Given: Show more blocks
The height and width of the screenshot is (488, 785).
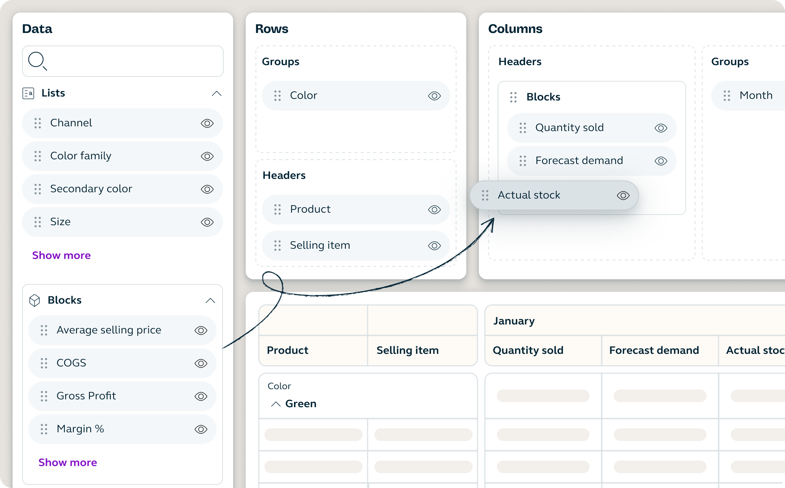Looking at the screenshot, I should 68,463.
